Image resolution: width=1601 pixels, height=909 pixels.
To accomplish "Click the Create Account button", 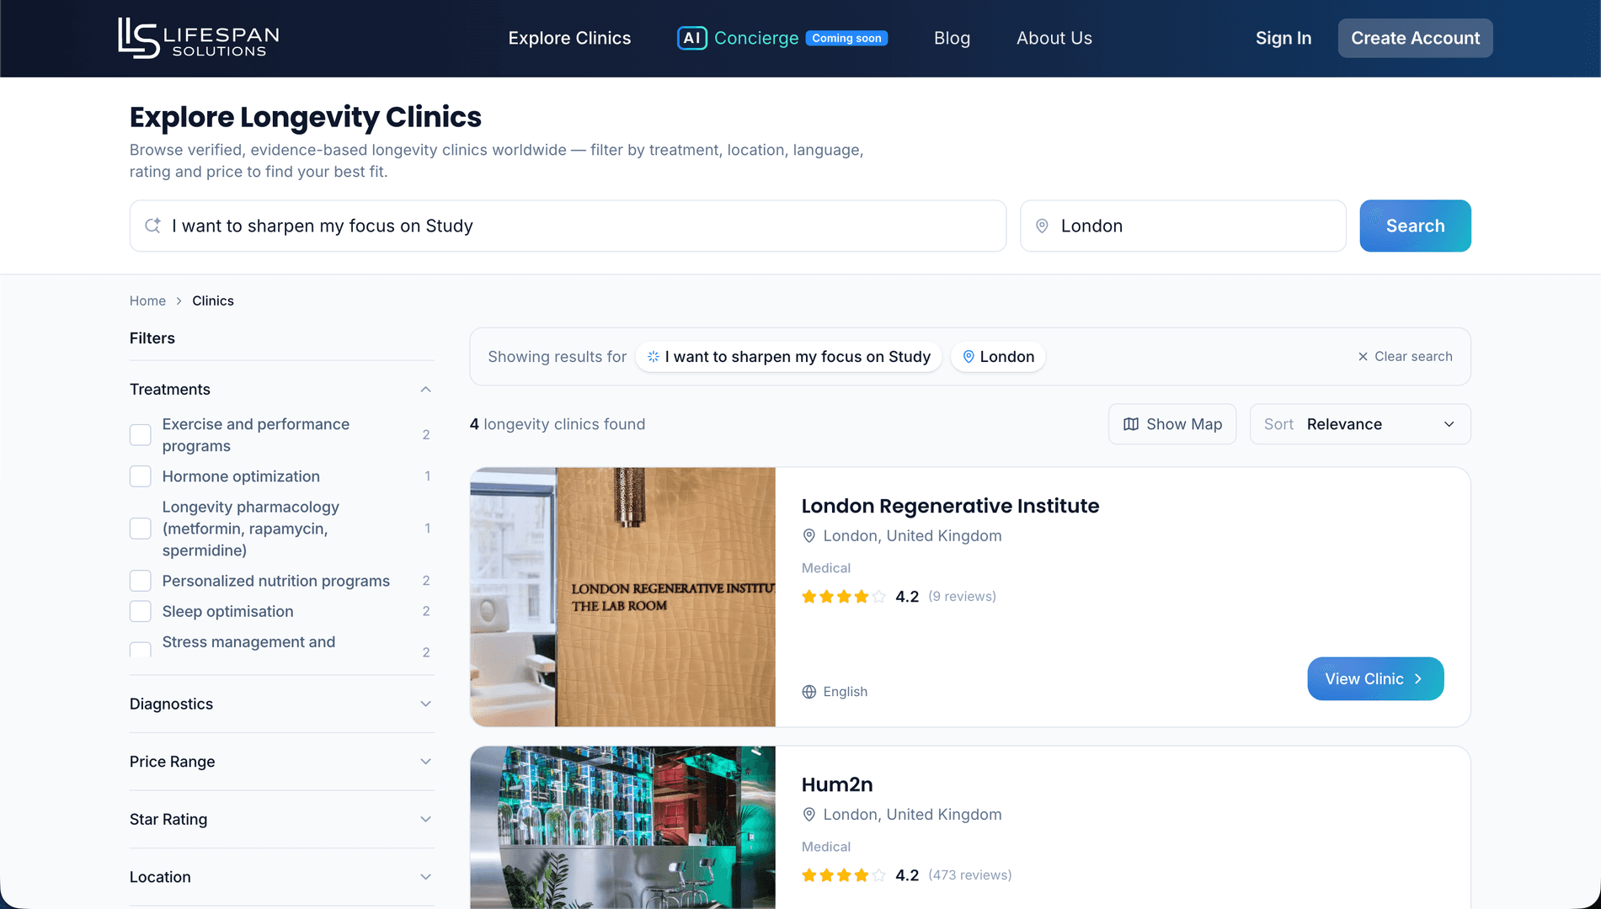I will pos(1415,38).
